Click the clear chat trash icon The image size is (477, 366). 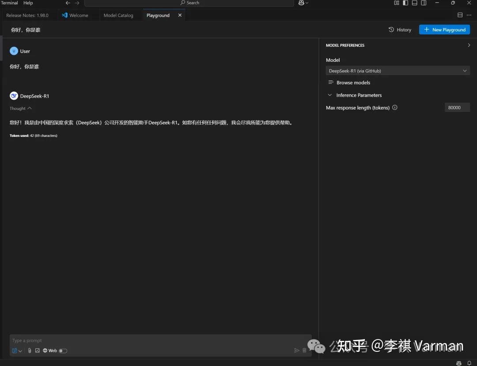[304, 351]
